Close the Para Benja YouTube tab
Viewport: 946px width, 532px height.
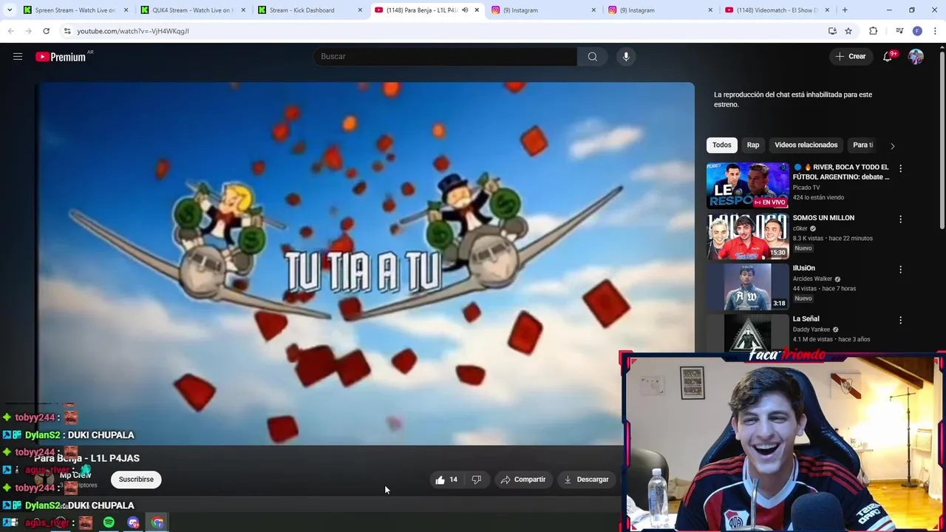tap(477, 10)
